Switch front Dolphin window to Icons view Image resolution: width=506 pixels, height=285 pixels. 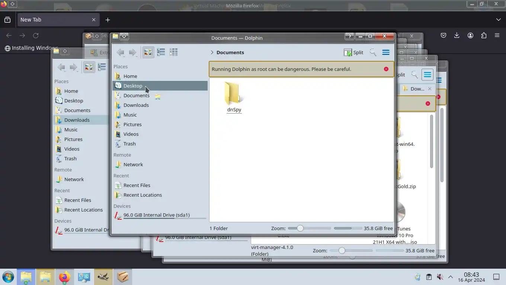(148, 52)
